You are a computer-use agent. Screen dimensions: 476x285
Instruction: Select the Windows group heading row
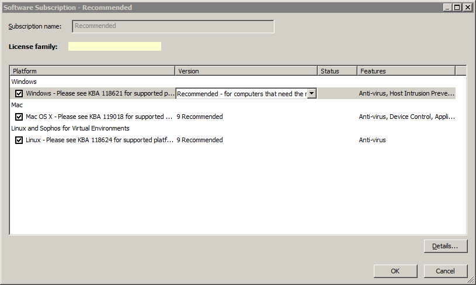click(x=24, y=82)
